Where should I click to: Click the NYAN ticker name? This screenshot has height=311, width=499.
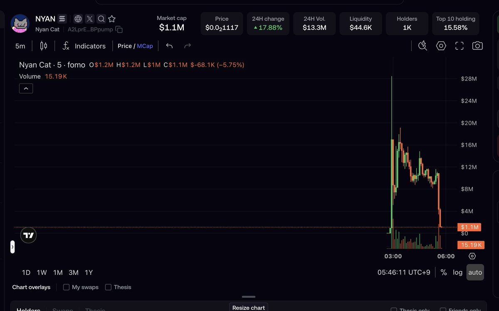45,19
